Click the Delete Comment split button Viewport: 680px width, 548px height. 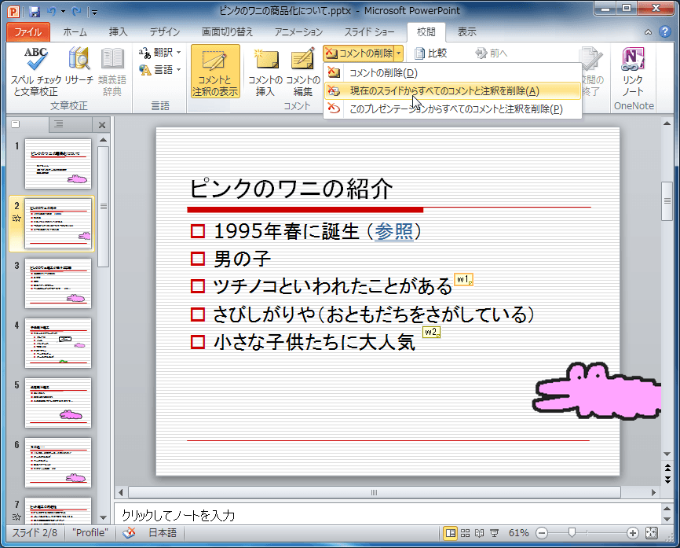359,53
